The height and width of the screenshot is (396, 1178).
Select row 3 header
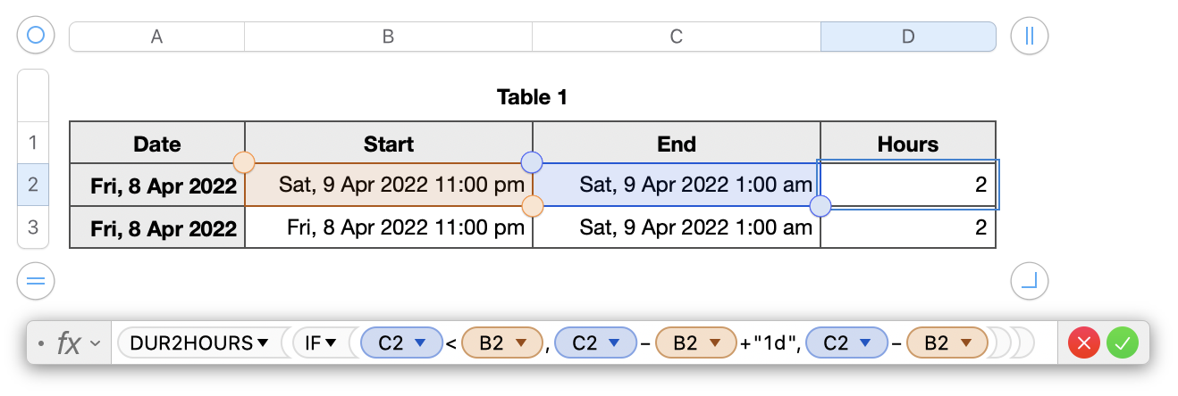click(33, 227)
